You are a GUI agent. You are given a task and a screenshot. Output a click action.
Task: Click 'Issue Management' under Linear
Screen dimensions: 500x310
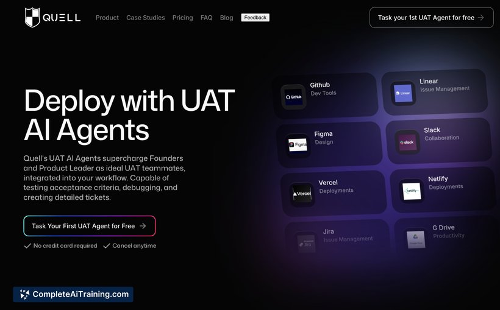(x=445, y=89)
